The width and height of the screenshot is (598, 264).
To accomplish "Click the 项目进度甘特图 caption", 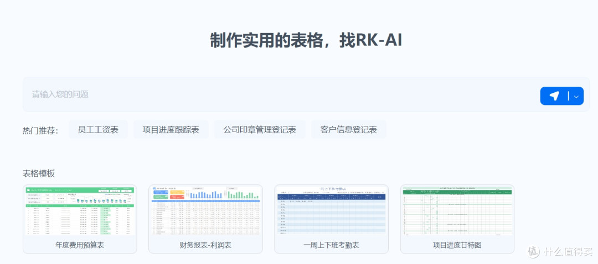I will pos(457,245).
